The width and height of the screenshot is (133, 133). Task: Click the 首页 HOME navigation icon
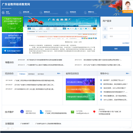pos(3,13)
